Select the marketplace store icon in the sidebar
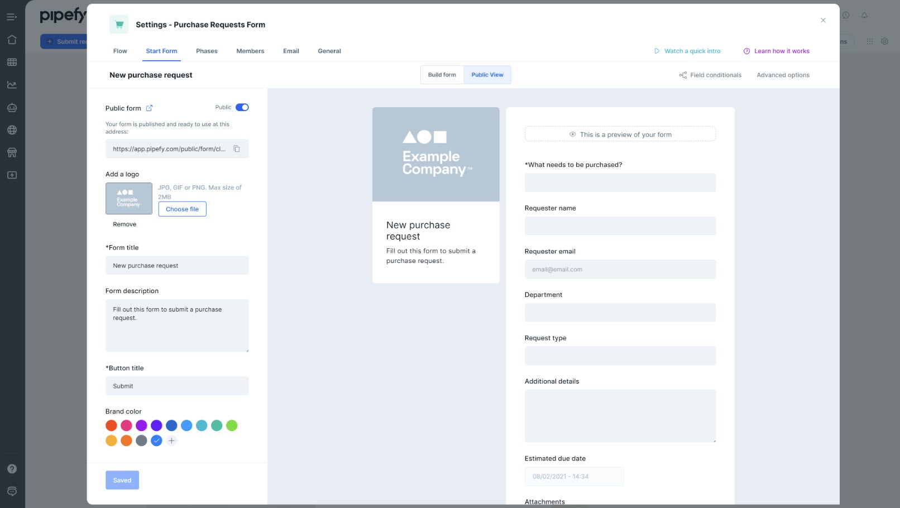Screen dimensions: 900x508 (x=12, y=152)
